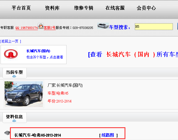The width and height of the screenshot is (178, 140).
Task: Open the 会员中心 menu item
Action: point(146,8)
